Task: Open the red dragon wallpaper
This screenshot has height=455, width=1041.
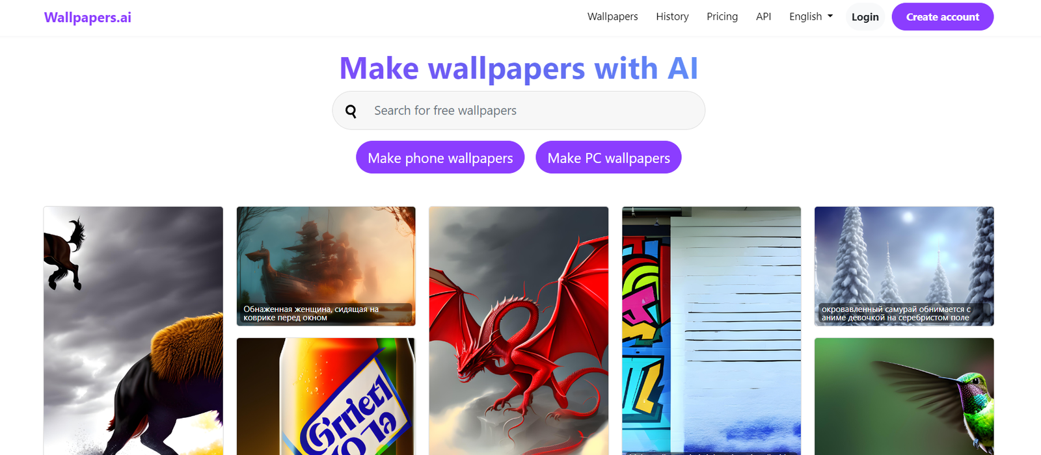Action: tap(519, 331)
